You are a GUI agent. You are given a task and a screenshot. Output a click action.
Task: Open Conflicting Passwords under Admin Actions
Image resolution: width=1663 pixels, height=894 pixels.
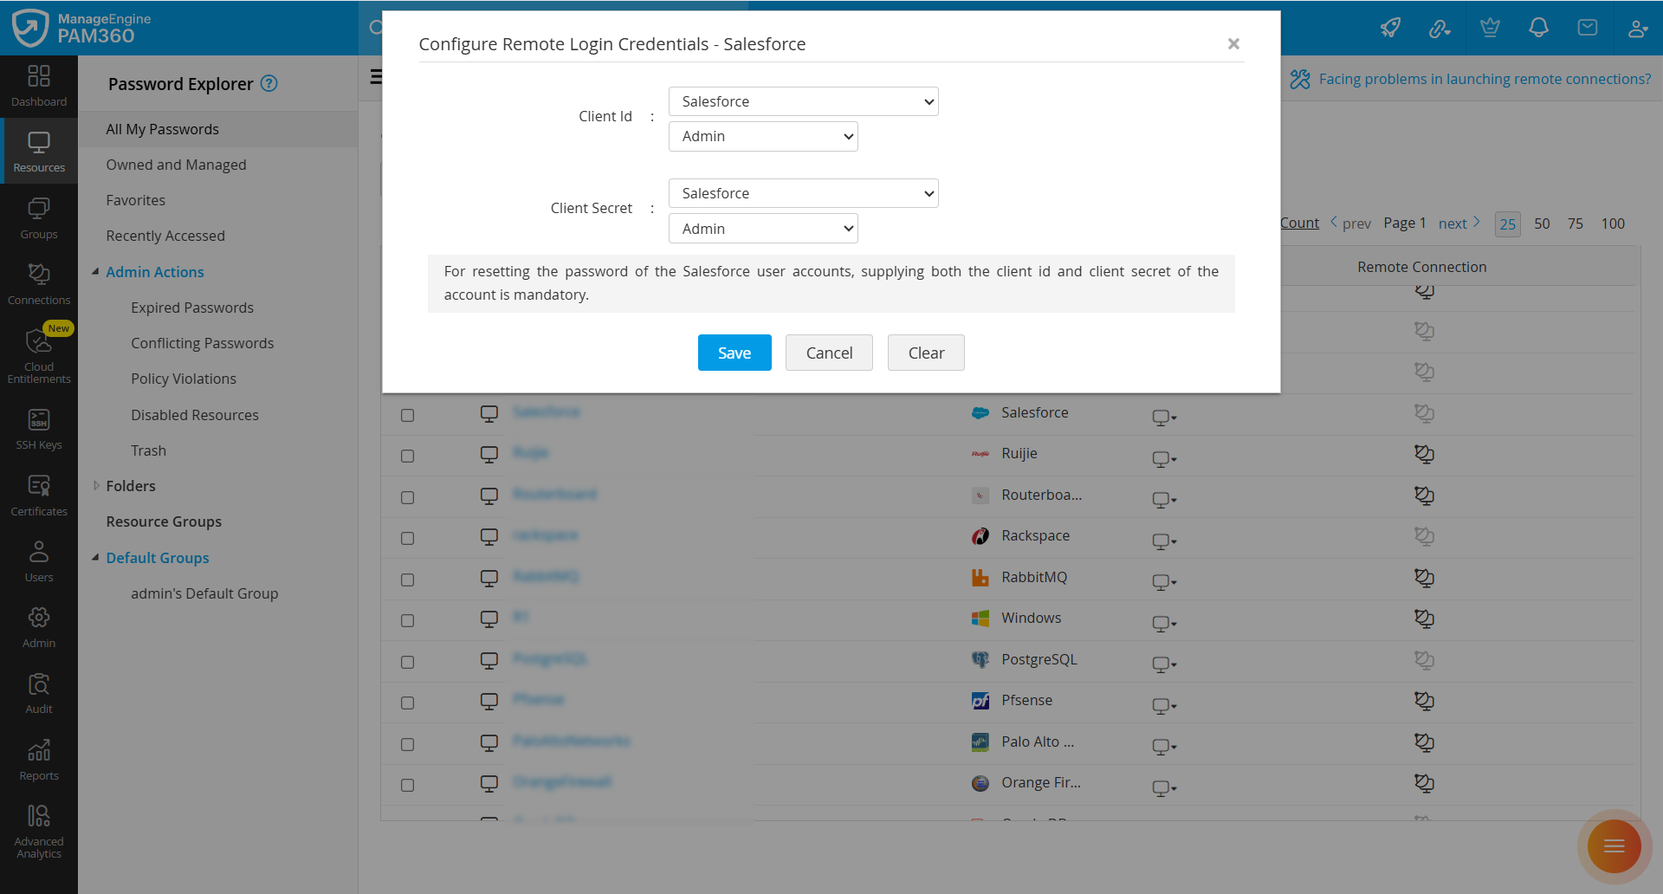[x=202, y=343]
